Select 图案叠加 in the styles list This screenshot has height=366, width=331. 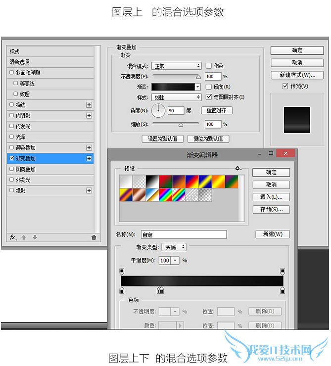[50, 169]
